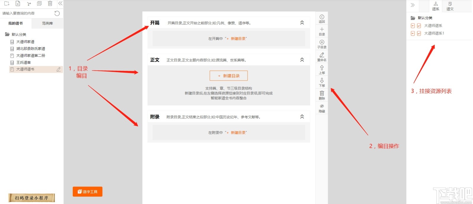Focus the search input 请输入要查询的内容

coord(27,13)
